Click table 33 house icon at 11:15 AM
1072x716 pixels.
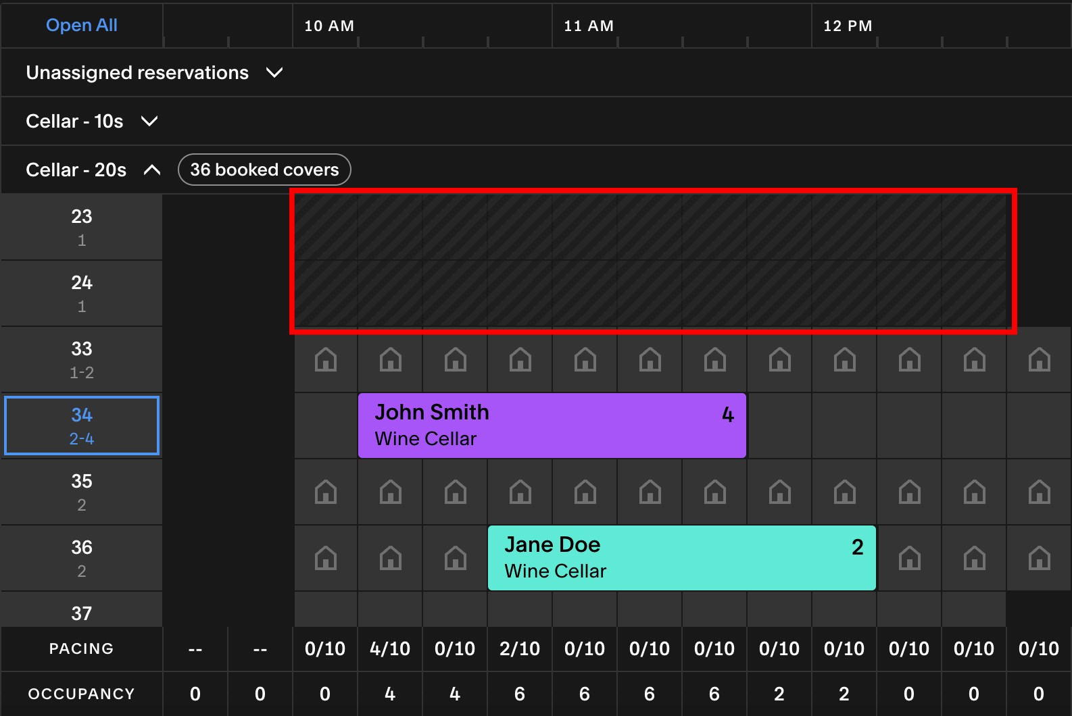click(x=650, y=359)
